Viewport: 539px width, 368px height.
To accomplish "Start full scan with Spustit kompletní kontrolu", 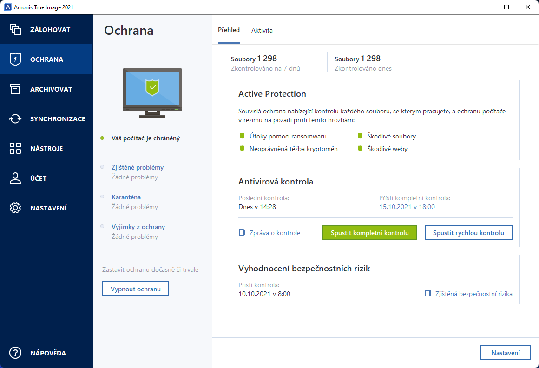I will 369,233.
